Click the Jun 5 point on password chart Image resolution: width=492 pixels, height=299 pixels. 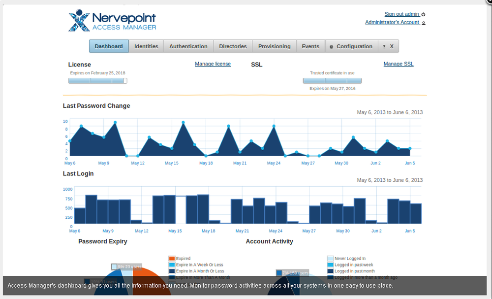tap(410, 149)
